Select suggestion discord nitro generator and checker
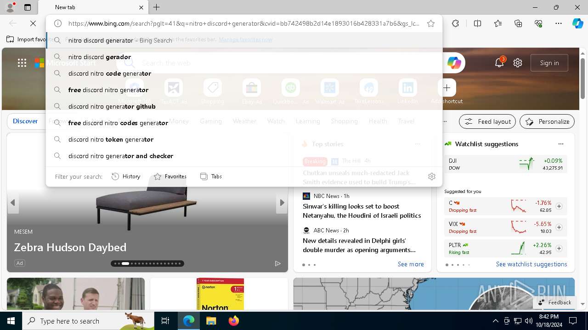Image resolution: width=588 pixels, height=330 pixels. [x=244, y=156]
